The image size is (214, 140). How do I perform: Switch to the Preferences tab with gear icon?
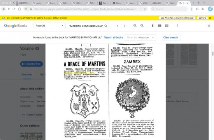pos(118,3)
